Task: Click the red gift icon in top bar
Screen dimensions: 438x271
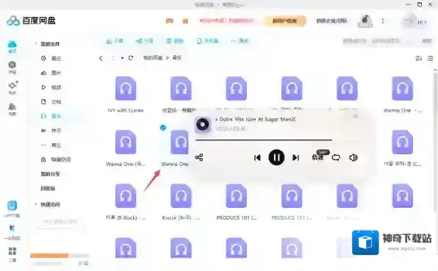Action: pos(170,21)
